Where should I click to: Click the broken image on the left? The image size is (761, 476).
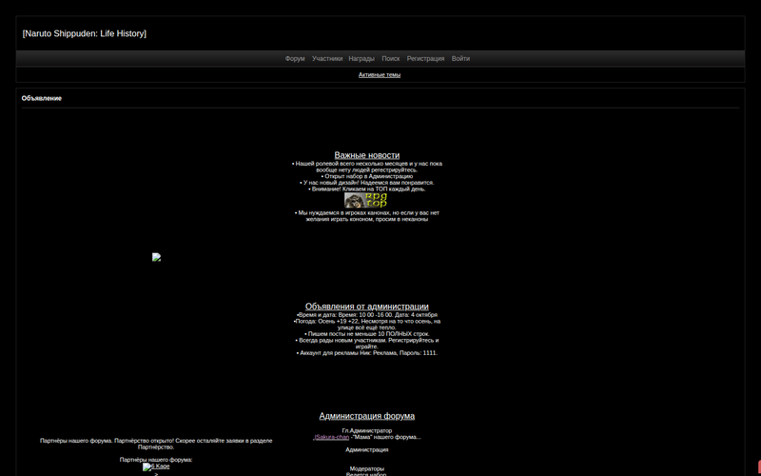[156, 257]
